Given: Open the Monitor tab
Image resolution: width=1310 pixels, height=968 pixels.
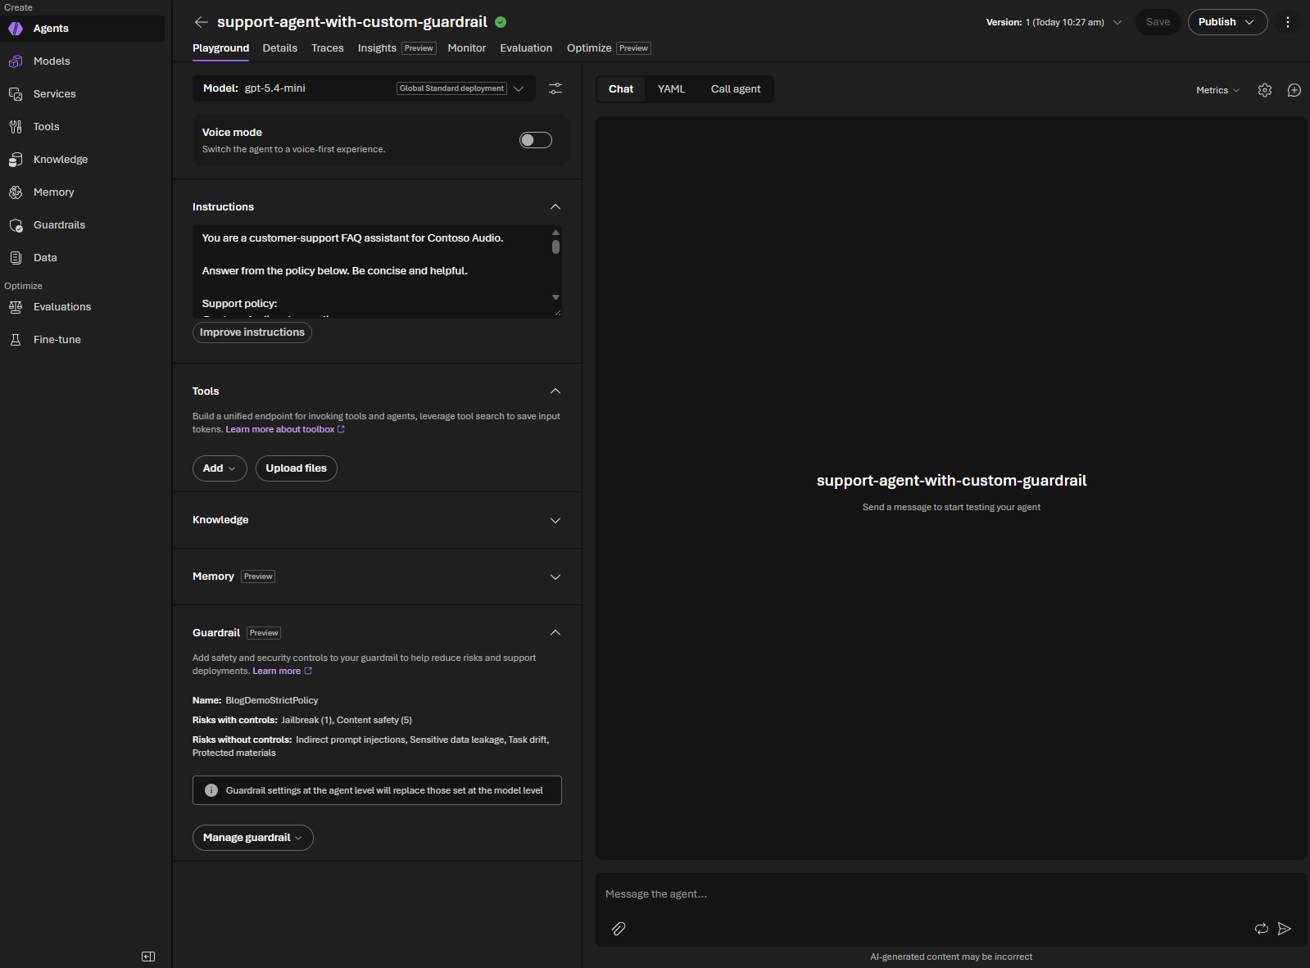Looking at the screenshot, I should (467, 48).
